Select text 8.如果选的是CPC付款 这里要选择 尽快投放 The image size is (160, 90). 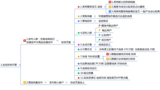click(103, 63)
